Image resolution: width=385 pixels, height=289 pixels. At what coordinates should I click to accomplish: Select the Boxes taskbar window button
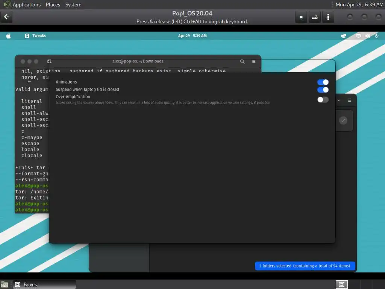click(45, 284)
